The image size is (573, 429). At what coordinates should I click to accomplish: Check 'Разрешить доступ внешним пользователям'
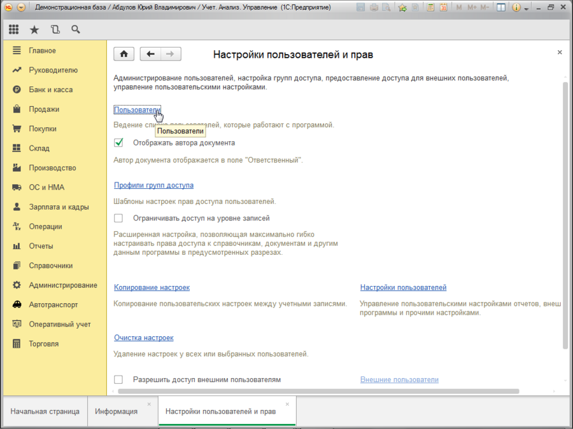[x=118, y=379]
